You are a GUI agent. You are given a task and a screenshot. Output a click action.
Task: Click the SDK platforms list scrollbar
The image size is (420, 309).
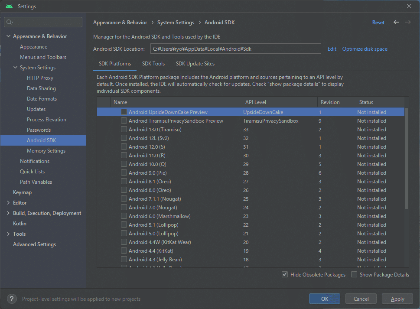(406, 158)
